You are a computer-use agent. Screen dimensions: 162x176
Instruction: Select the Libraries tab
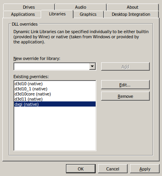(x=57, y=14)
